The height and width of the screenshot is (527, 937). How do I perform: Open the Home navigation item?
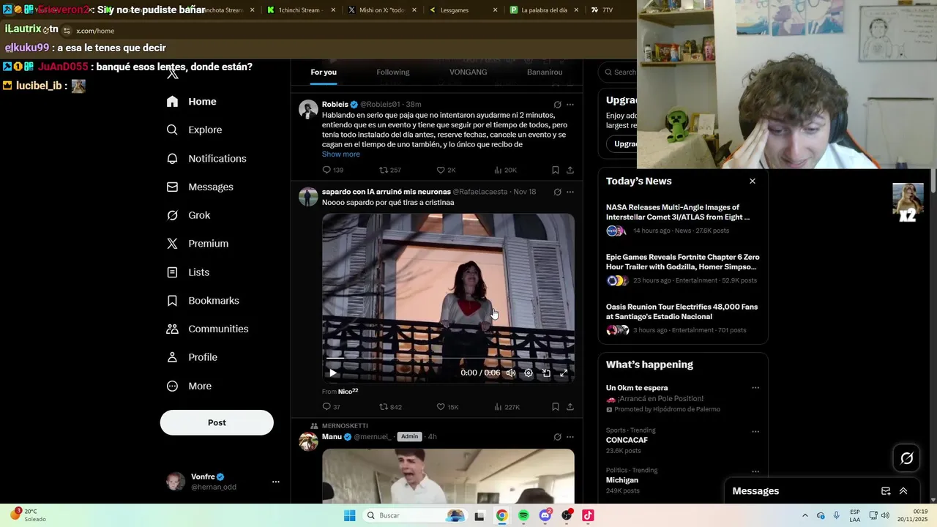pos(191,102)
